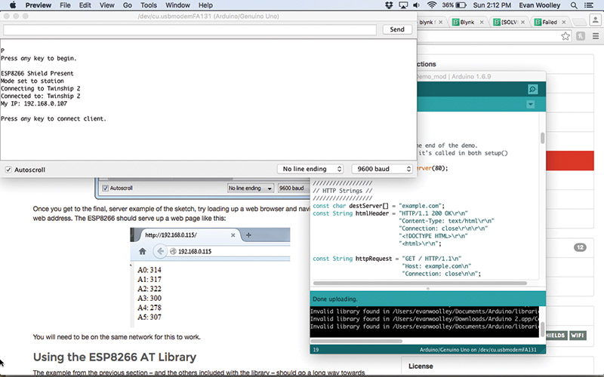Open Notification Center
Image resolution: width=604 pixels, height=377 pixels.
coord(589,5)
